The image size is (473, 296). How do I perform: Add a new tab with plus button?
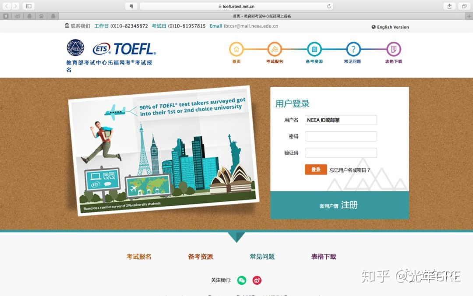tap(469, 16)
